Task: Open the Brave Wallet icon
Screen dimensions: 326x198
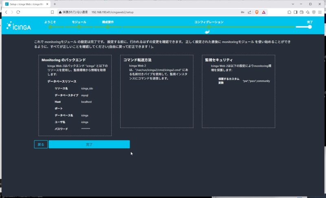Action: pos(302,12)
